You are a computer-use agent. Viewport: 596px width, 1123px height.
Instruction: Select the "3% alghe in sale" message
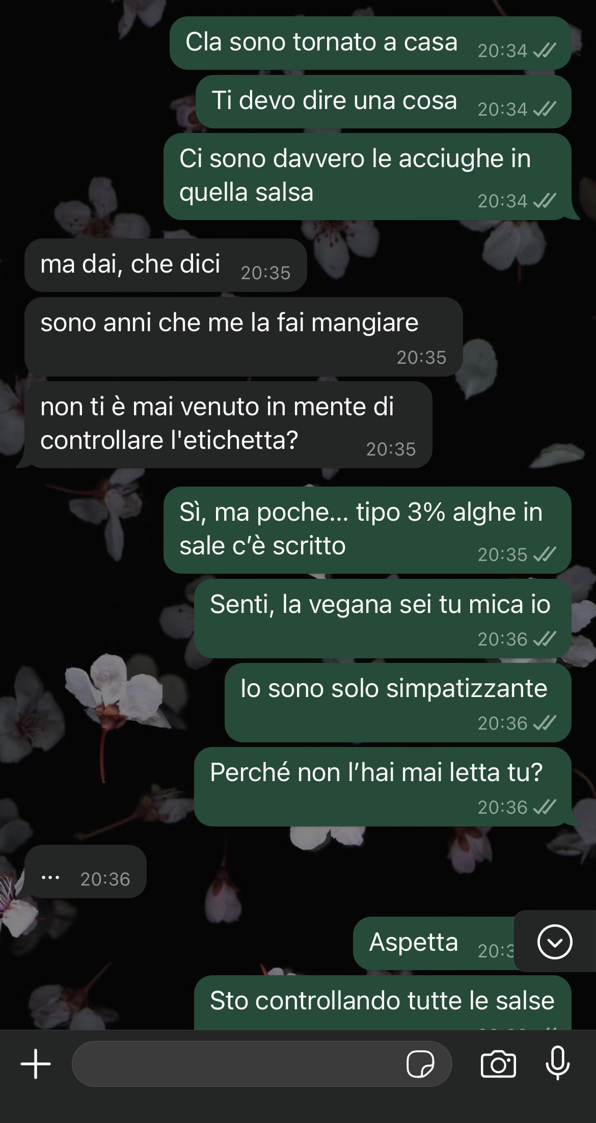coord(367,530)
